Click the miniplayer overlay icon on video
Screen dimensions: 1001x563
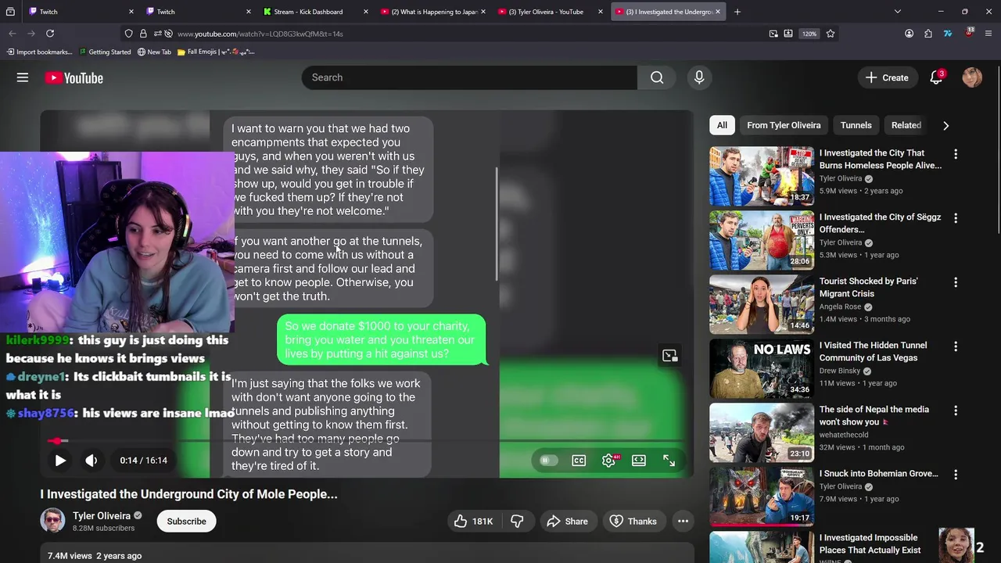[x=670, y=356]
